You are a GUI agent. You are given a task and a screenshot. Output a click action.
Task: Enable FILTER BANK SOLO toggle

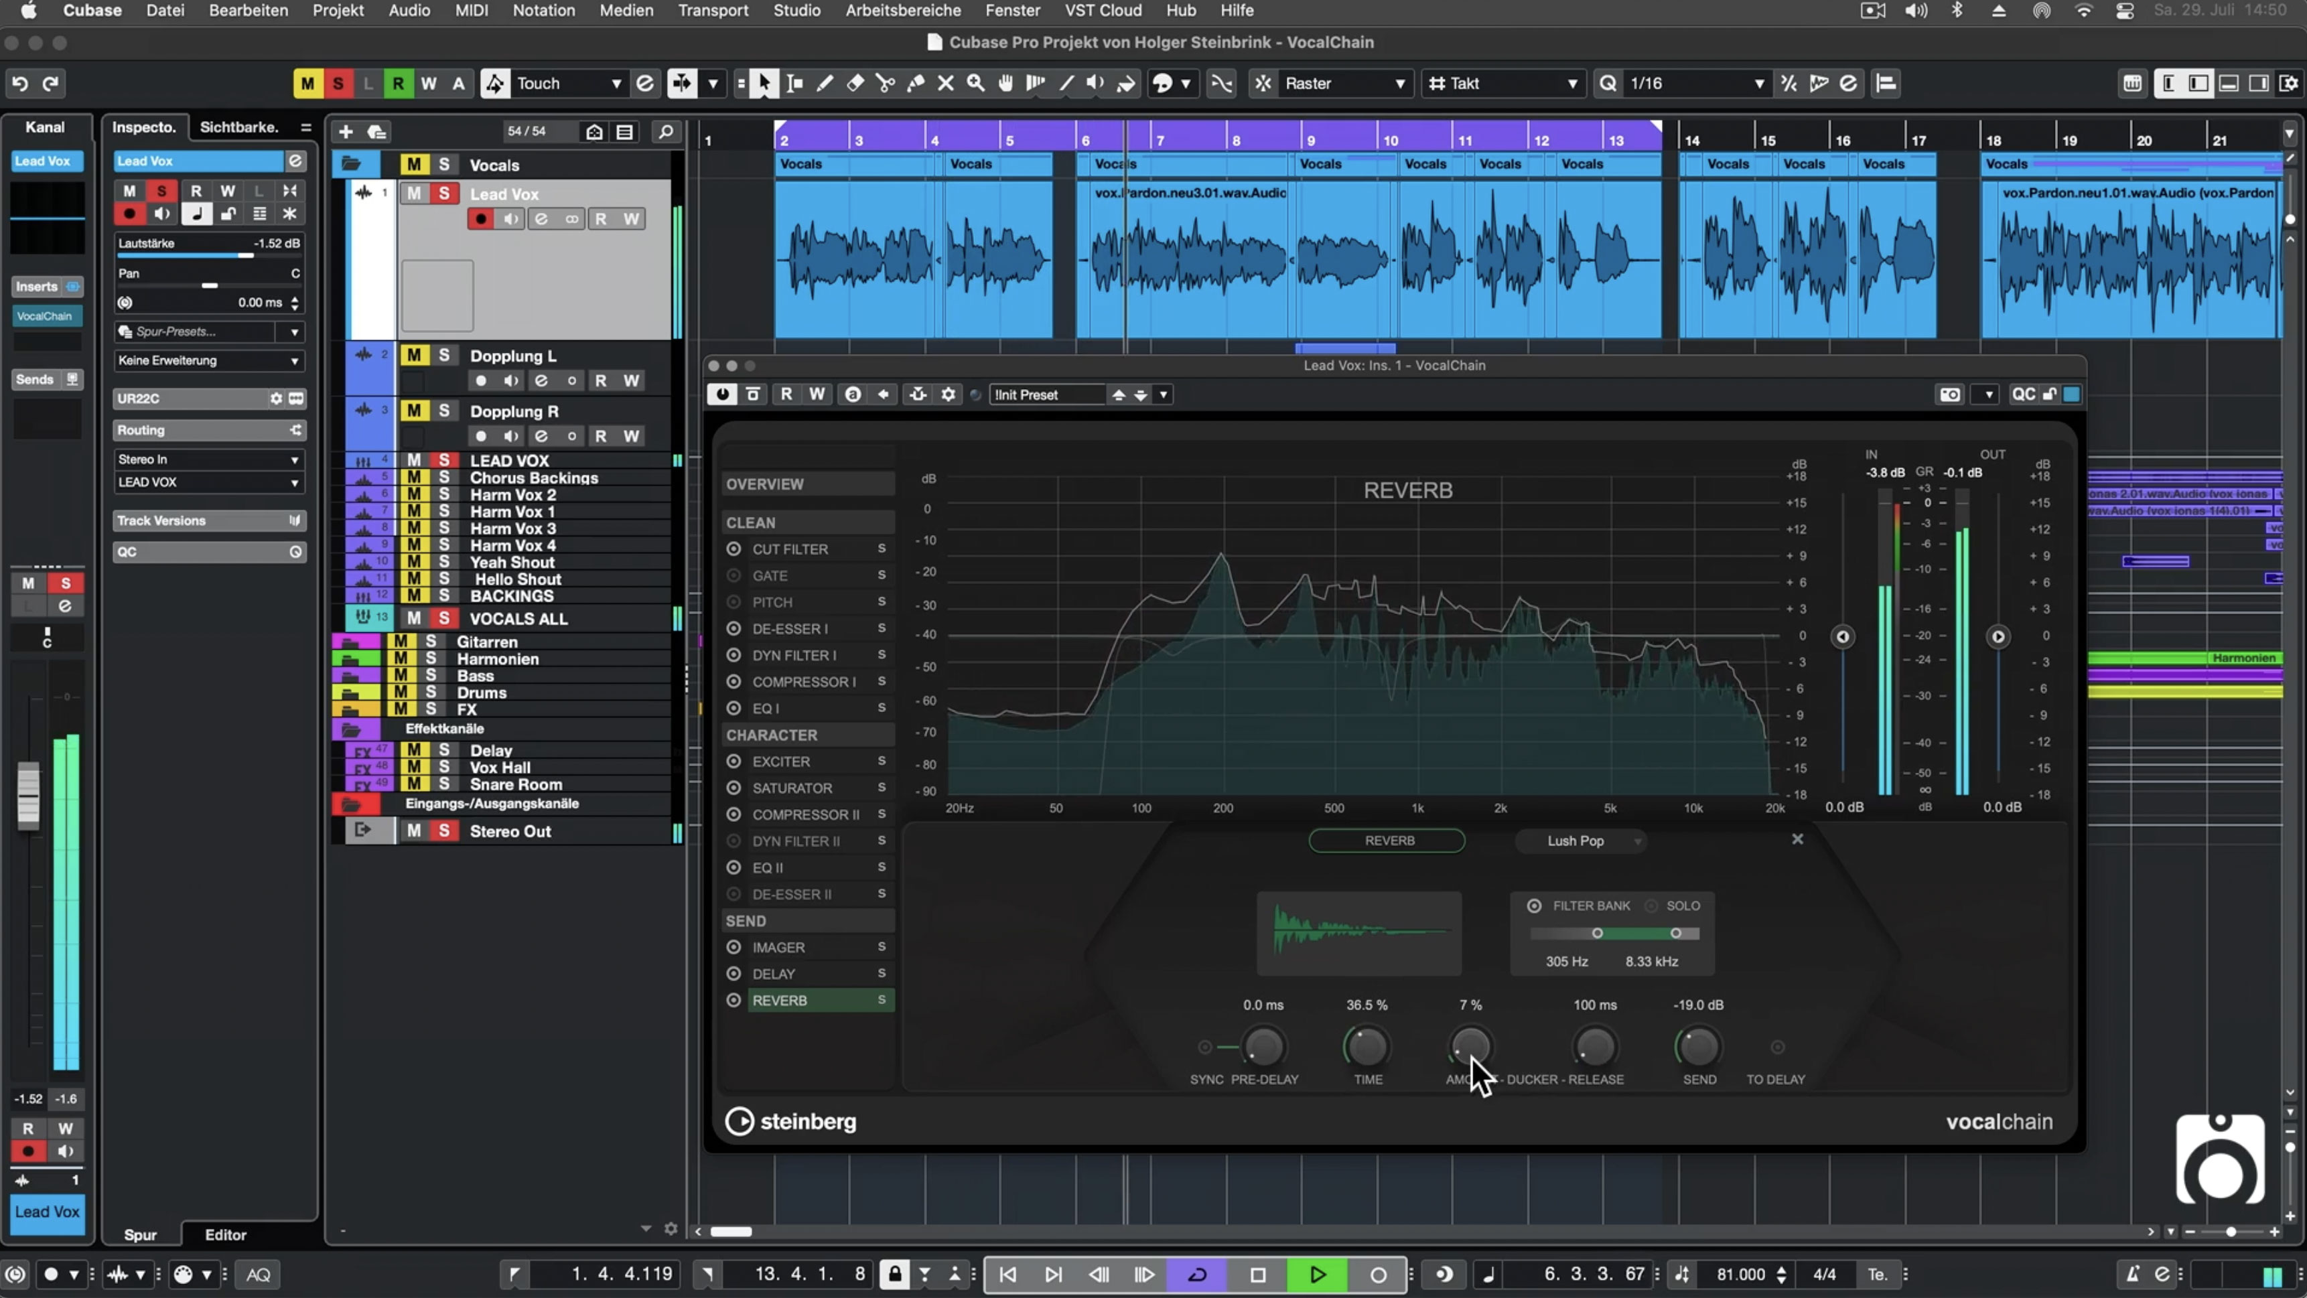coord(1651,906)
